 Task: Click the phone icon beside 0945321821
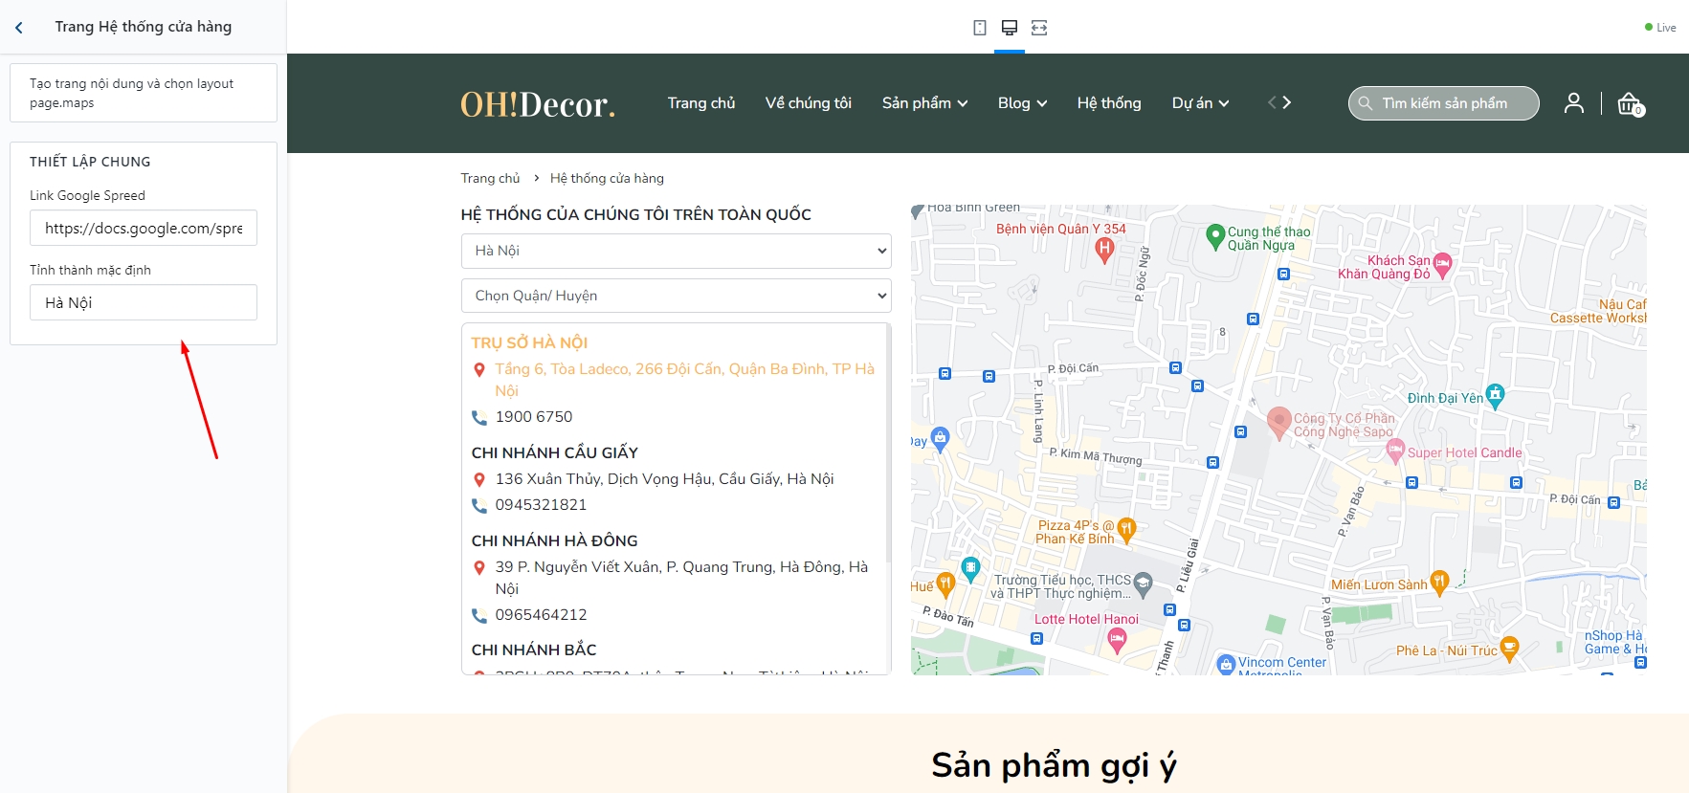[479, 505]
